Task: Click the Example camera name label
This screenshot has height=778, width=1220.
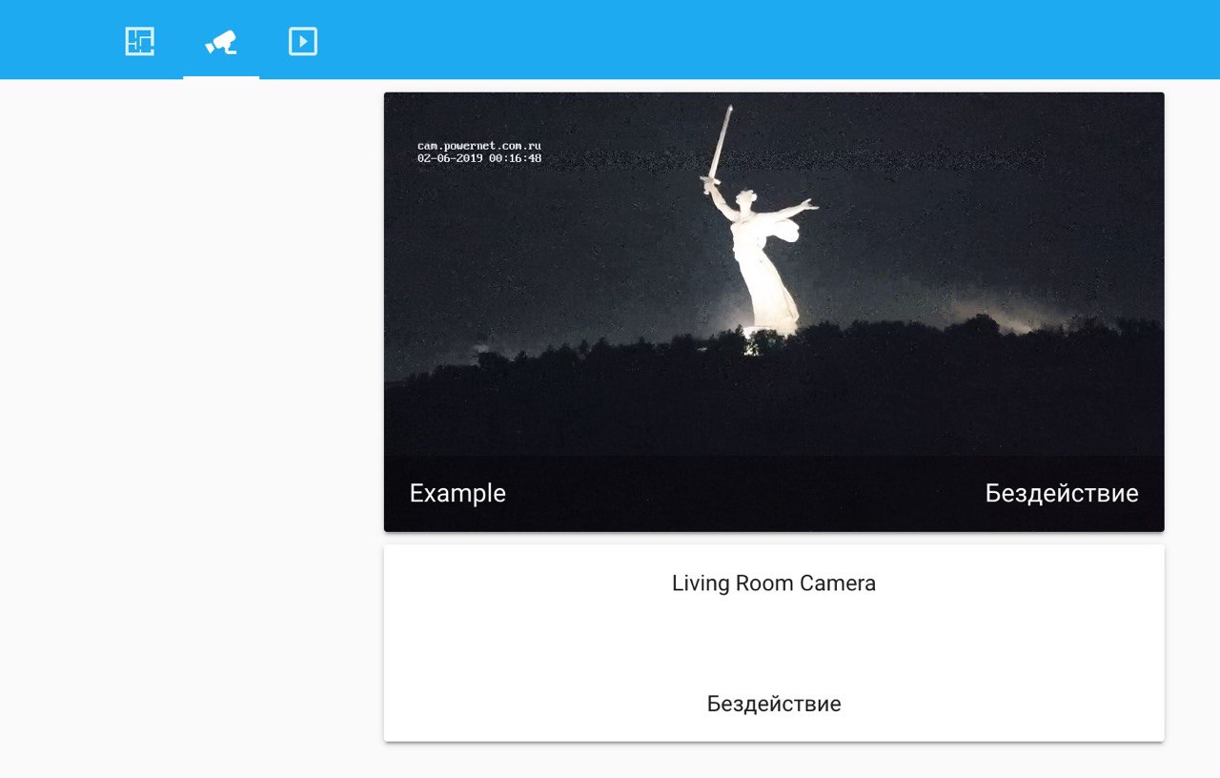Action: (457, 493)
